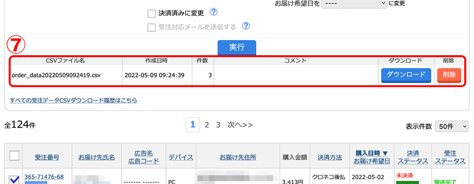The image size is (474, 184).
Task: Sort by 決済方法 column header
Action: [329, 157]
